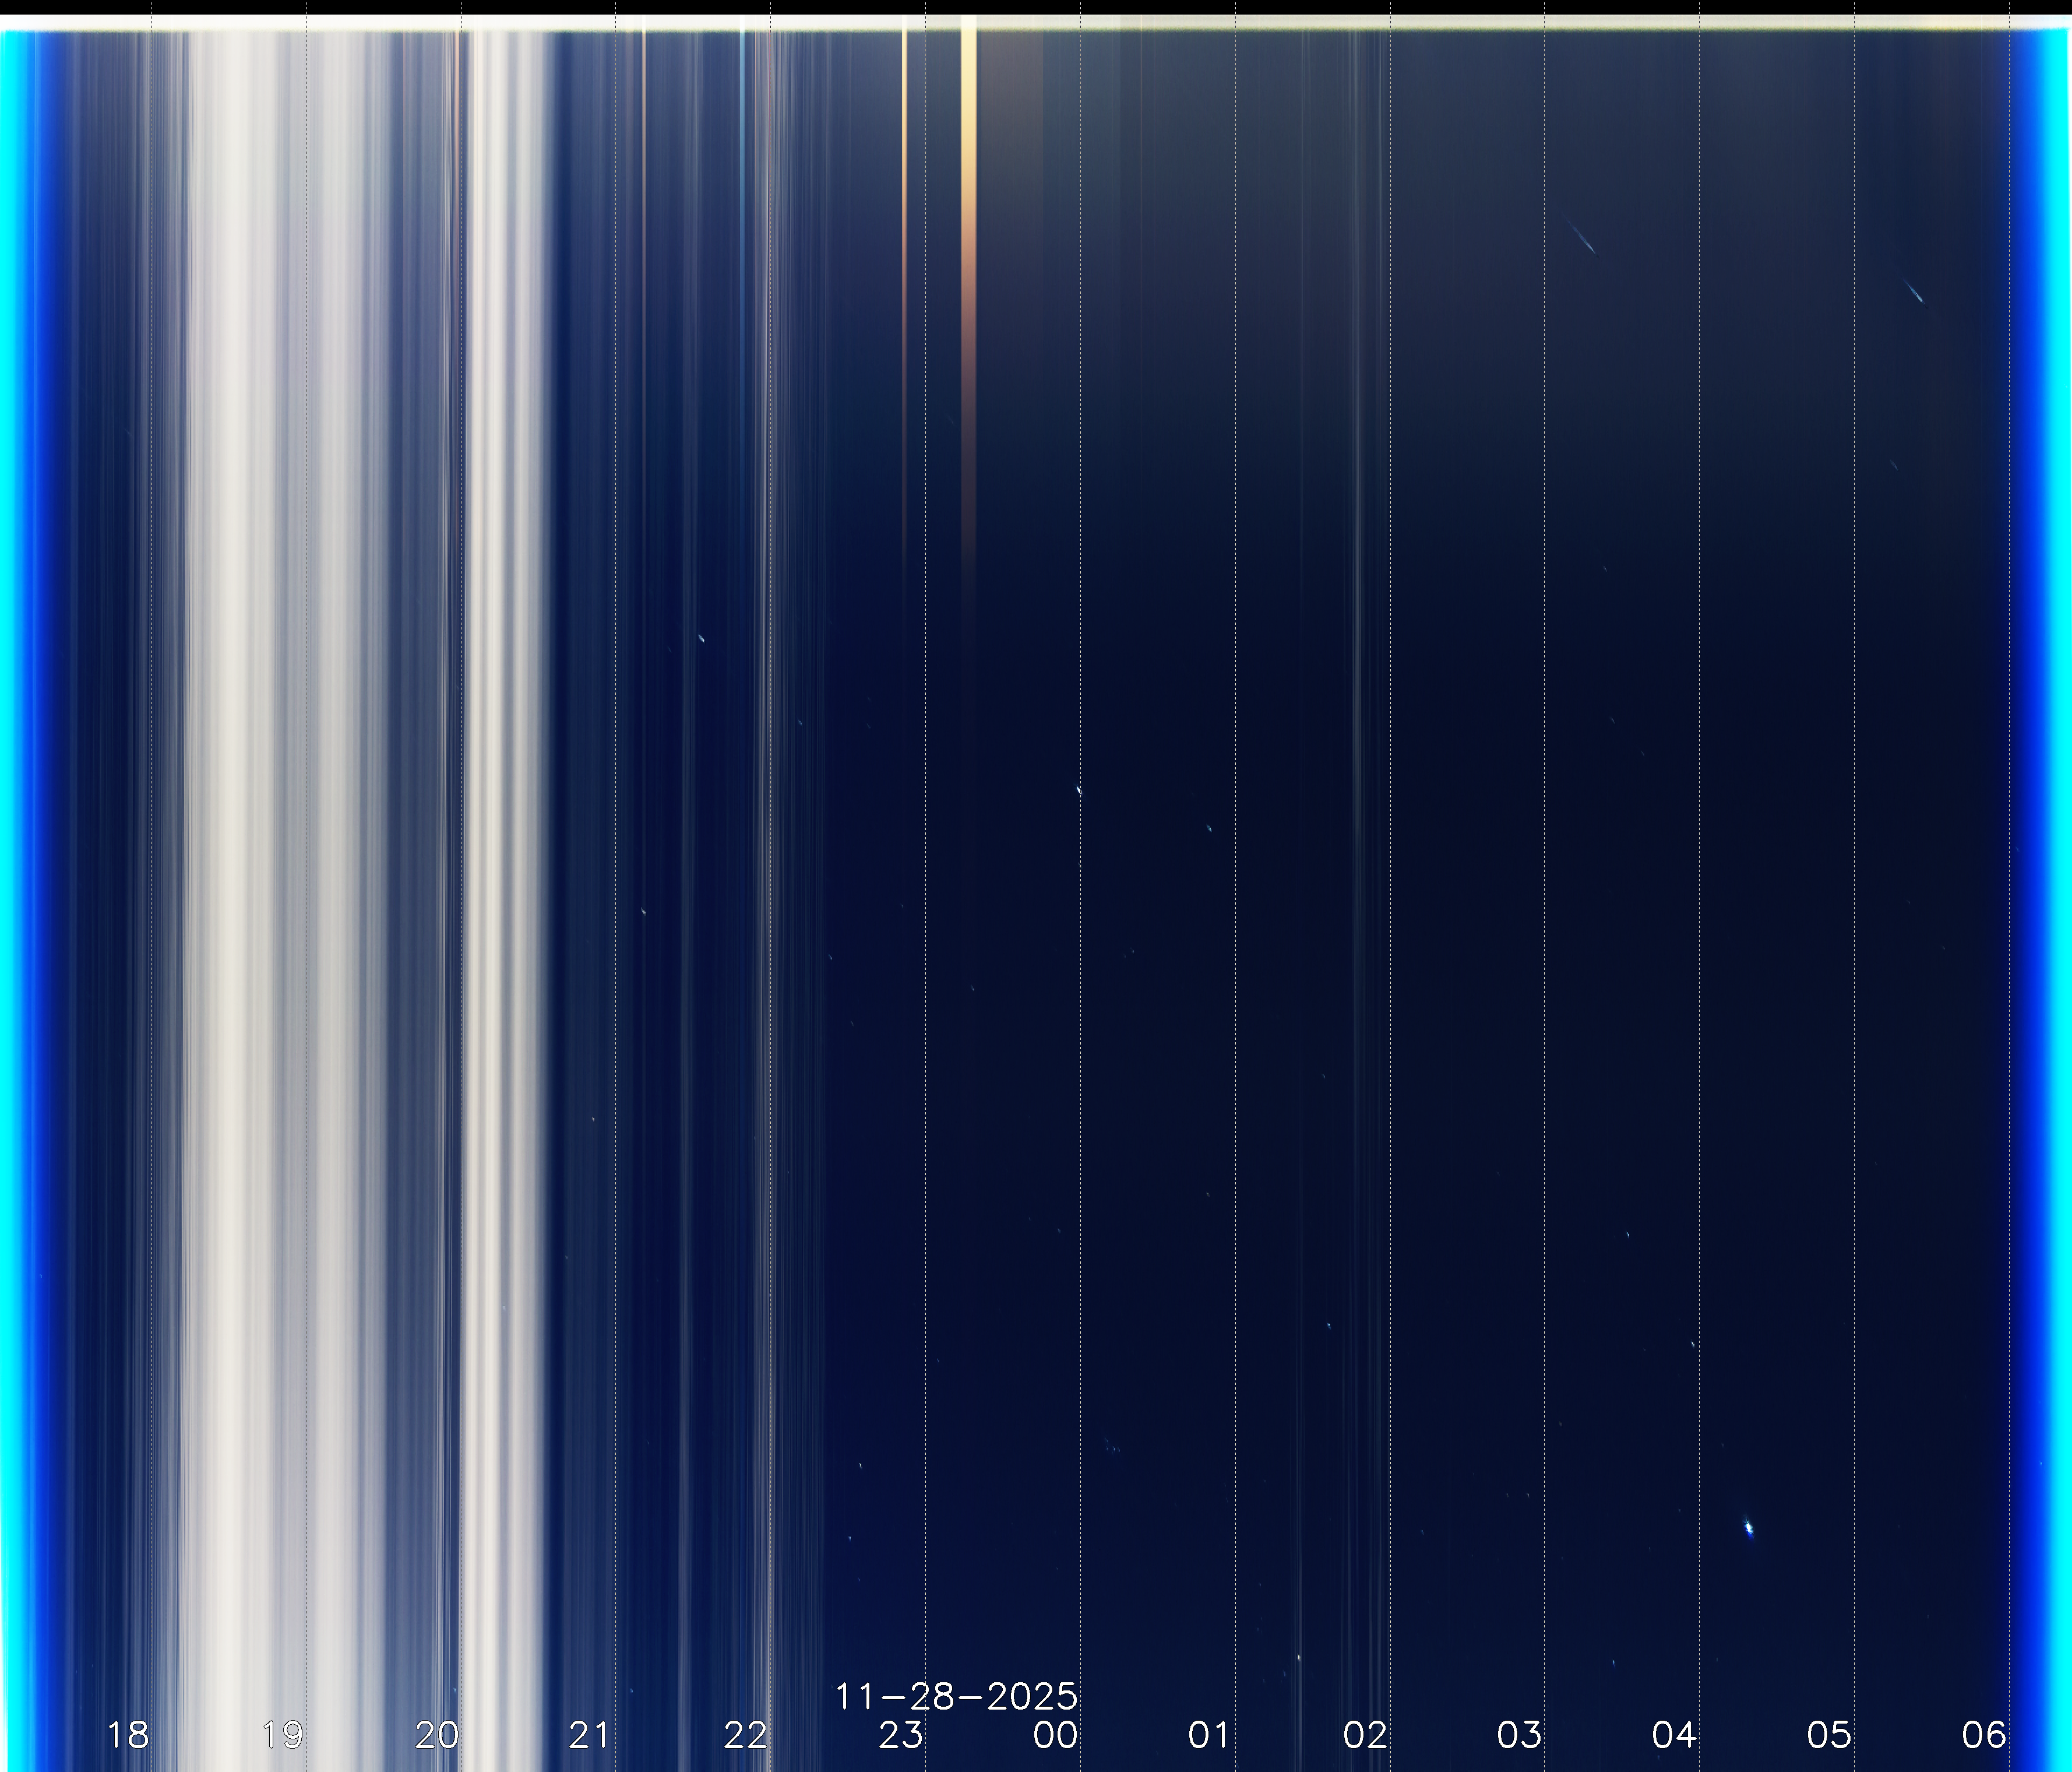Click the 01 hour label
This screenshot has width=2072, height=1772.
point(1209,1735)
